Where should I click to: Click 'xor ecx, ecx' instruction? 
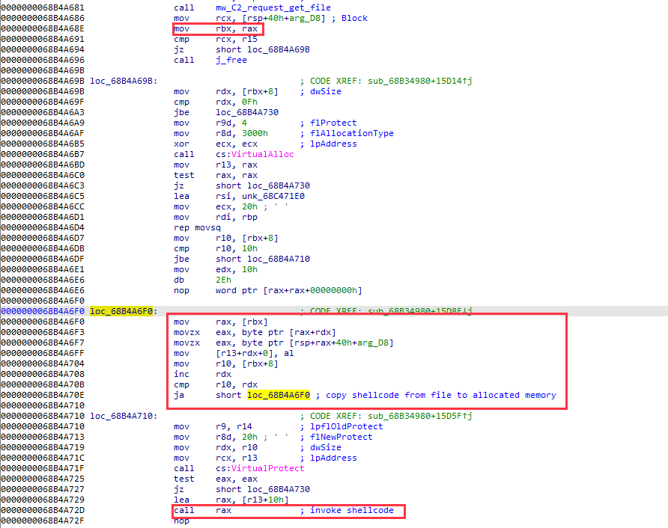point(216,144)
